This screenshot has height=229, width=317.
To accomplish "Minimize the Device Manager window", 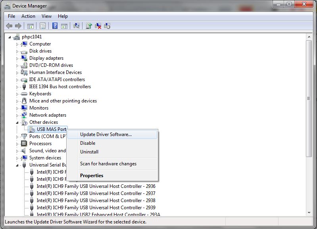I will pos(279,4).
